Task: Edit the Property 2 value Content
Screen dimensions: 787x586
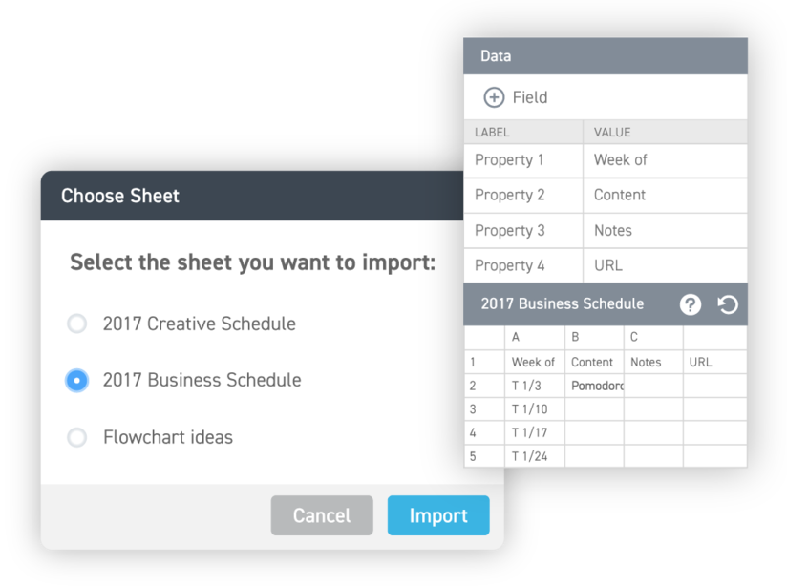Action: point(665,195)
